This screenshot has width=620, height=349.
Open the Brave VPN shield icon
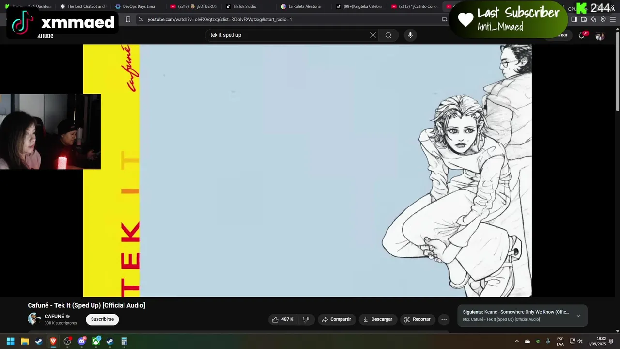point(603,19)
